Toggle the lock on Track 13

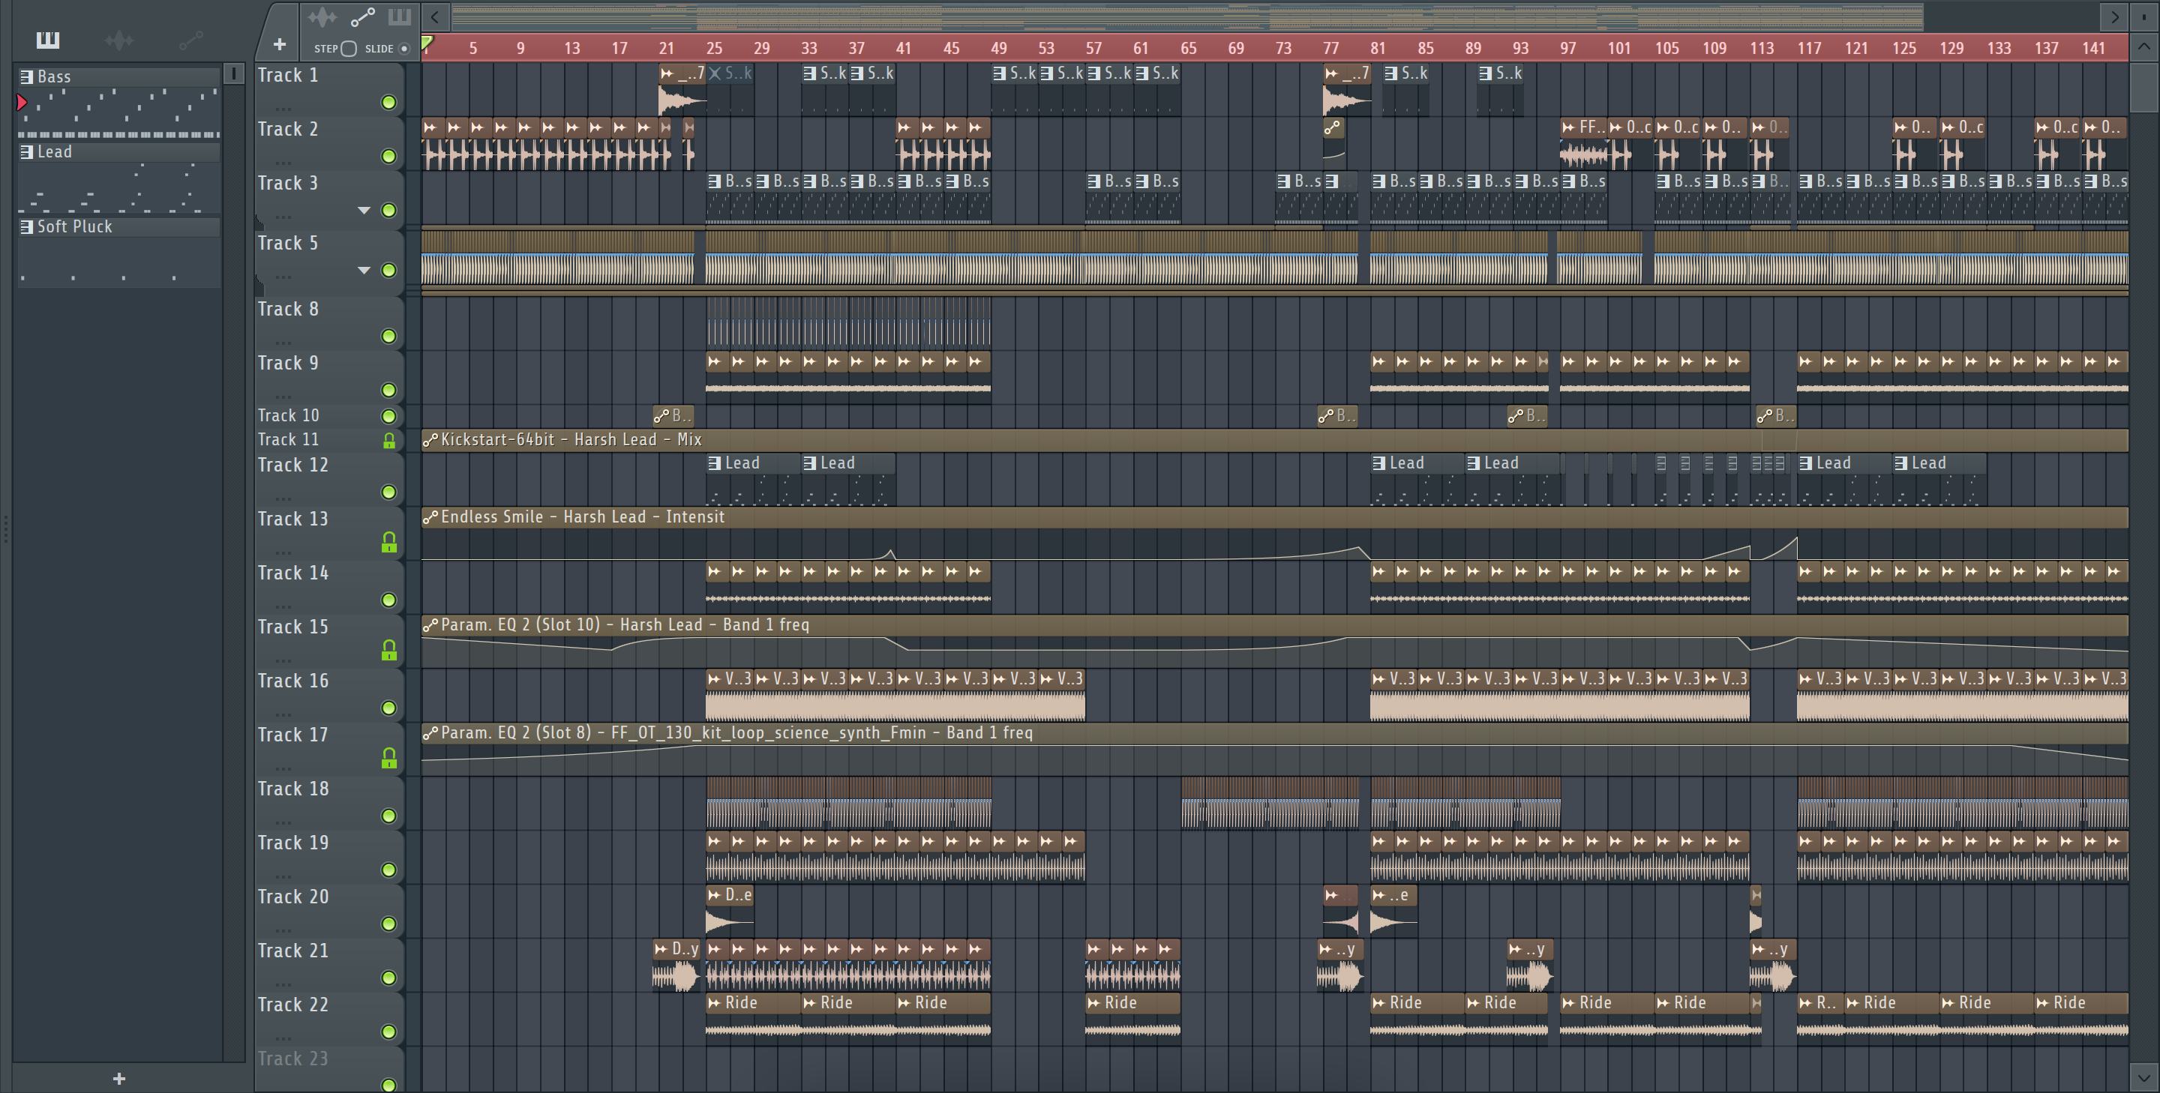[388, 542]
